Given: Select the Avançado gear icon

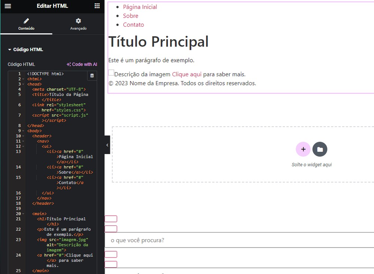Looking at the screenshot, I should click(78, 21).
